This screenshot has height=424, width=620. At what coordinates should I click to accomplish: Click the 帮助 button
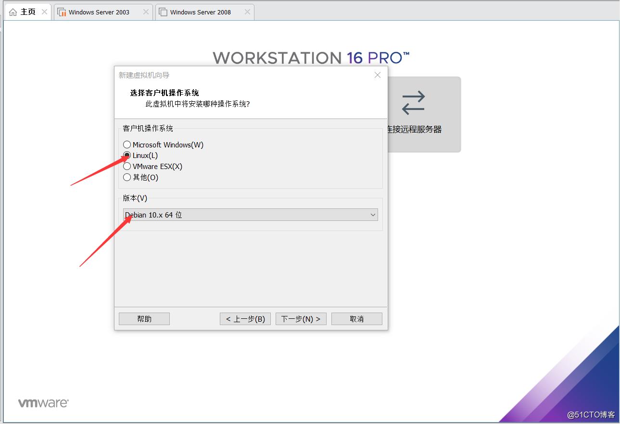[144, 319]
